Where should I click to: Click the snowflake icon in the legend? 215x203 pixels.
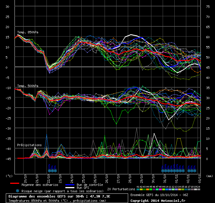click(17, 191)
